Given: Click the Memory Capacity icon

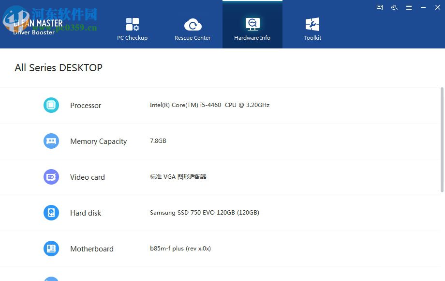Looking at the screenshot, I should (51, 141).
